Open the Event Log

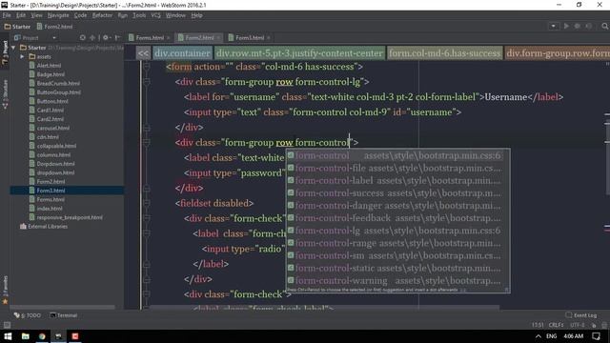coord(581,315)
